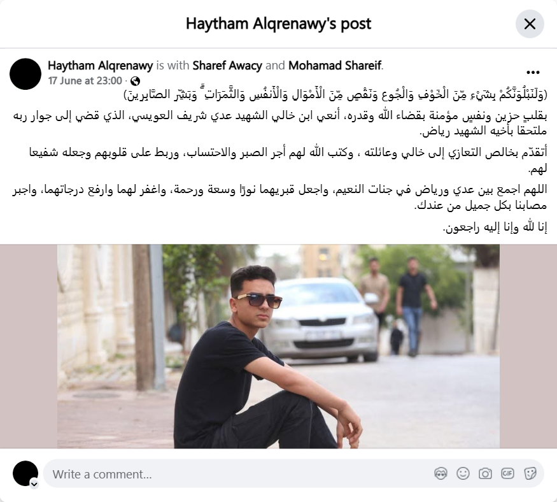Screen dimensions: 557x502
Task: Close the Haytham Alqrenawy's post dialog
Action: click(530, 24)
